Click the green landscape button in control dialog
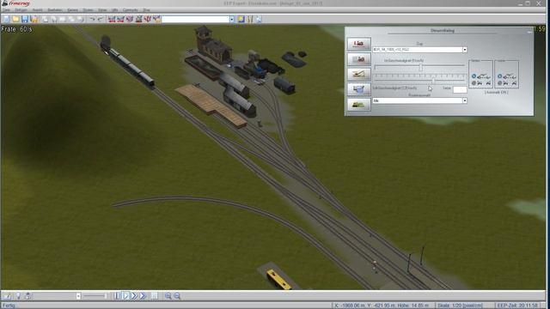This screenshot has height=309, width=550. [x=359, y=105]
